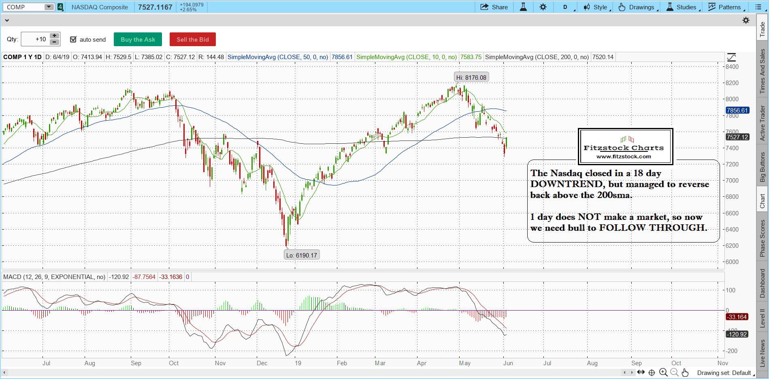Open the Active Trader side tab
This screenshot has height=379, width=769.
[x=763, y=123]
